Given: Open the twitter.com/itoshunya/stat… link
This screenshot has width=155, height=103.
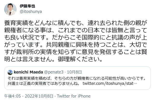Looking at the screenshot, I should point(110,84).
